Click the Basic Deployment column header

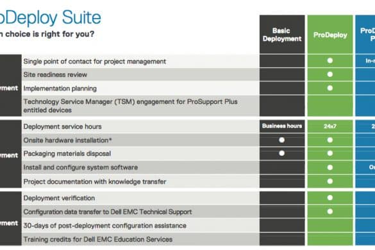[x=282, y=35]
